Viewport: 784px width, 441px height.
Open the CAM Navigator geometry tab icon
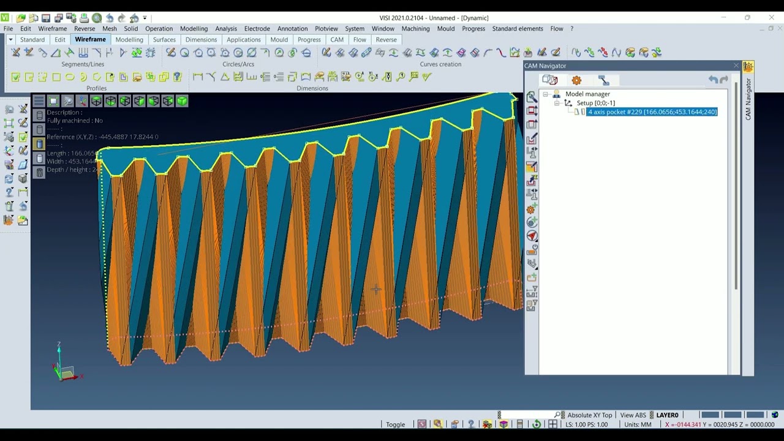click(549, 80)
